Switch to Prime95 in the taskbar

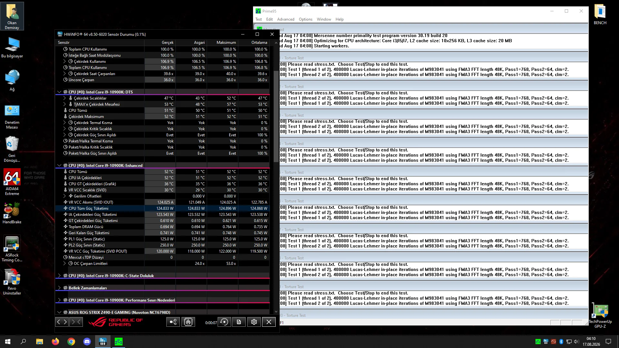[119, 342]
